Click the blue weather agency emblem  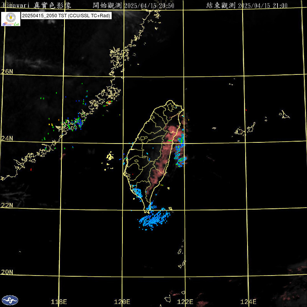pyautogui.click(x=10, y=300)
